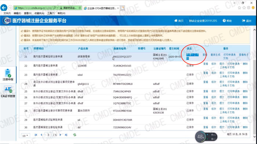Viewport: 257px width, 144px height.
Task: Click 提交 in row 22
Action: click(x=222, y=64)
